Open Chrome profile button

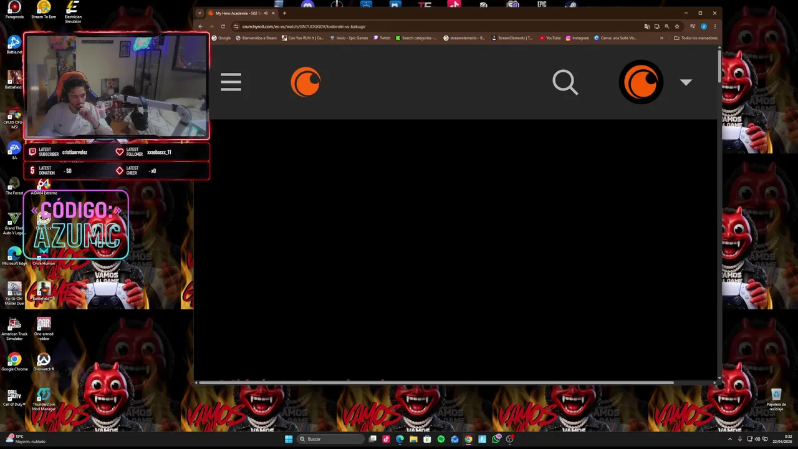pos(704,26)
